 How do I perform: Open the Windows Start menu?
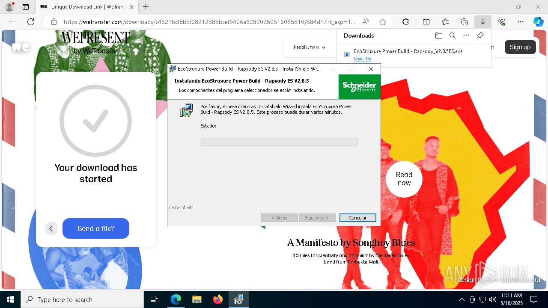coord(10,299)
